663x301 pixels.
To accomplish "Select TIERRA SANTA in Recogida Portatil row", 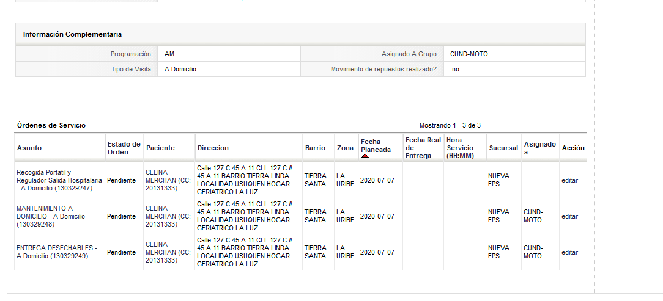I will coord(316,180).
